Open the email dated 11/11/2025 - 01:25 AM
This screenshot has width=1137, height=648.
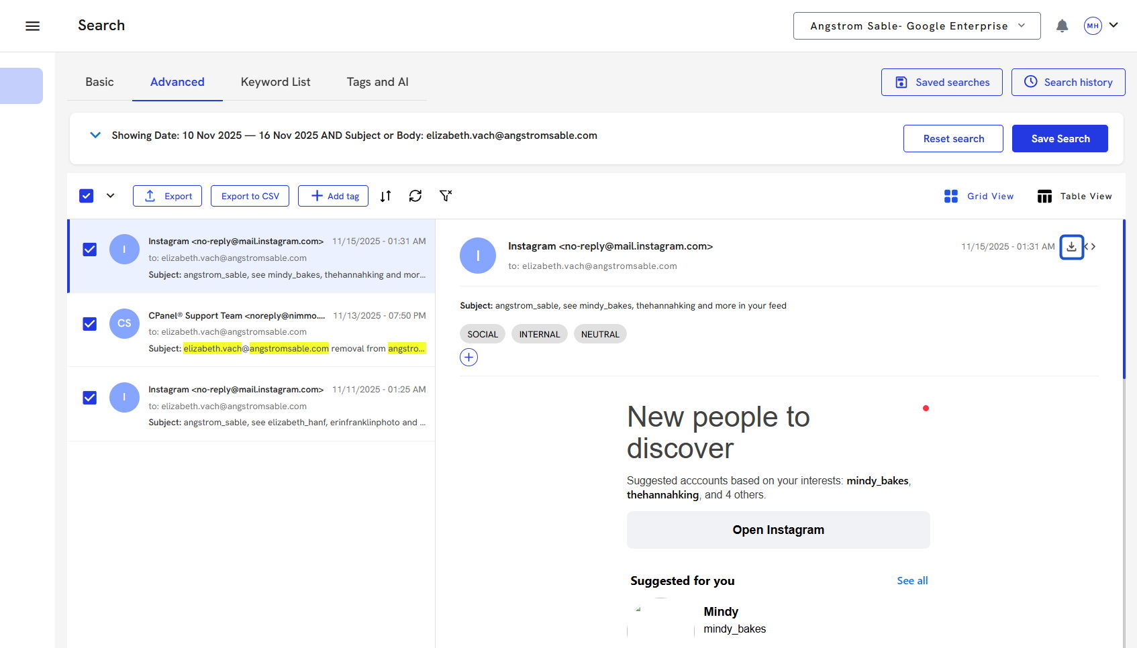252,404
